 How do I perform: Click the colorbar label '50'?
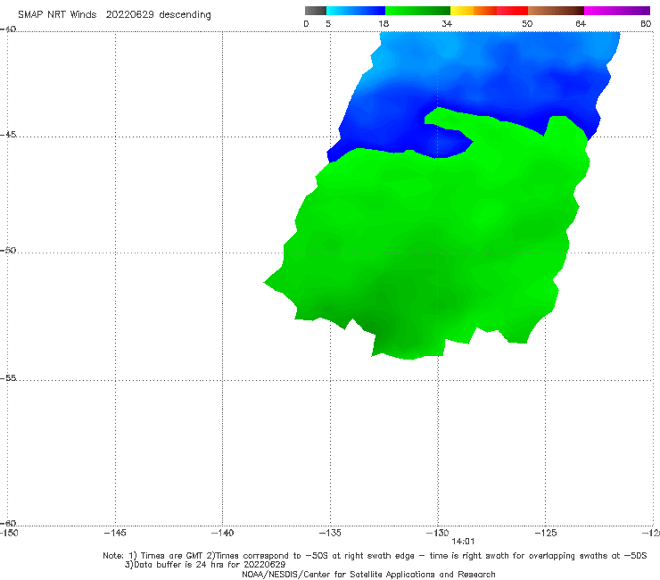pos(527,24)
